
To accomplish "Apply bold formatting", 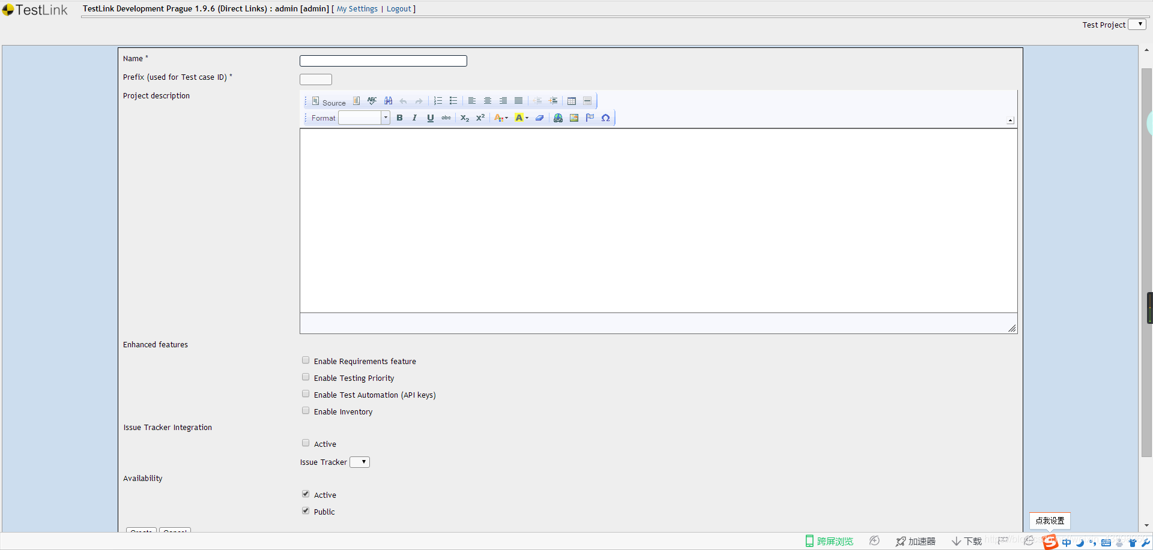I will (x=399, y=118).
